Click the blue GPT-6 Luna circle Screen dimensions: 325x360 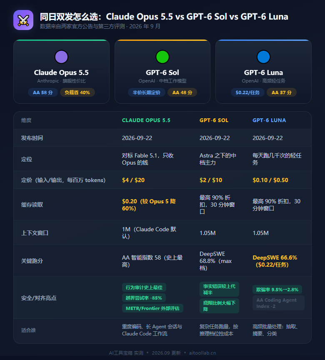[x=263, y=57]
